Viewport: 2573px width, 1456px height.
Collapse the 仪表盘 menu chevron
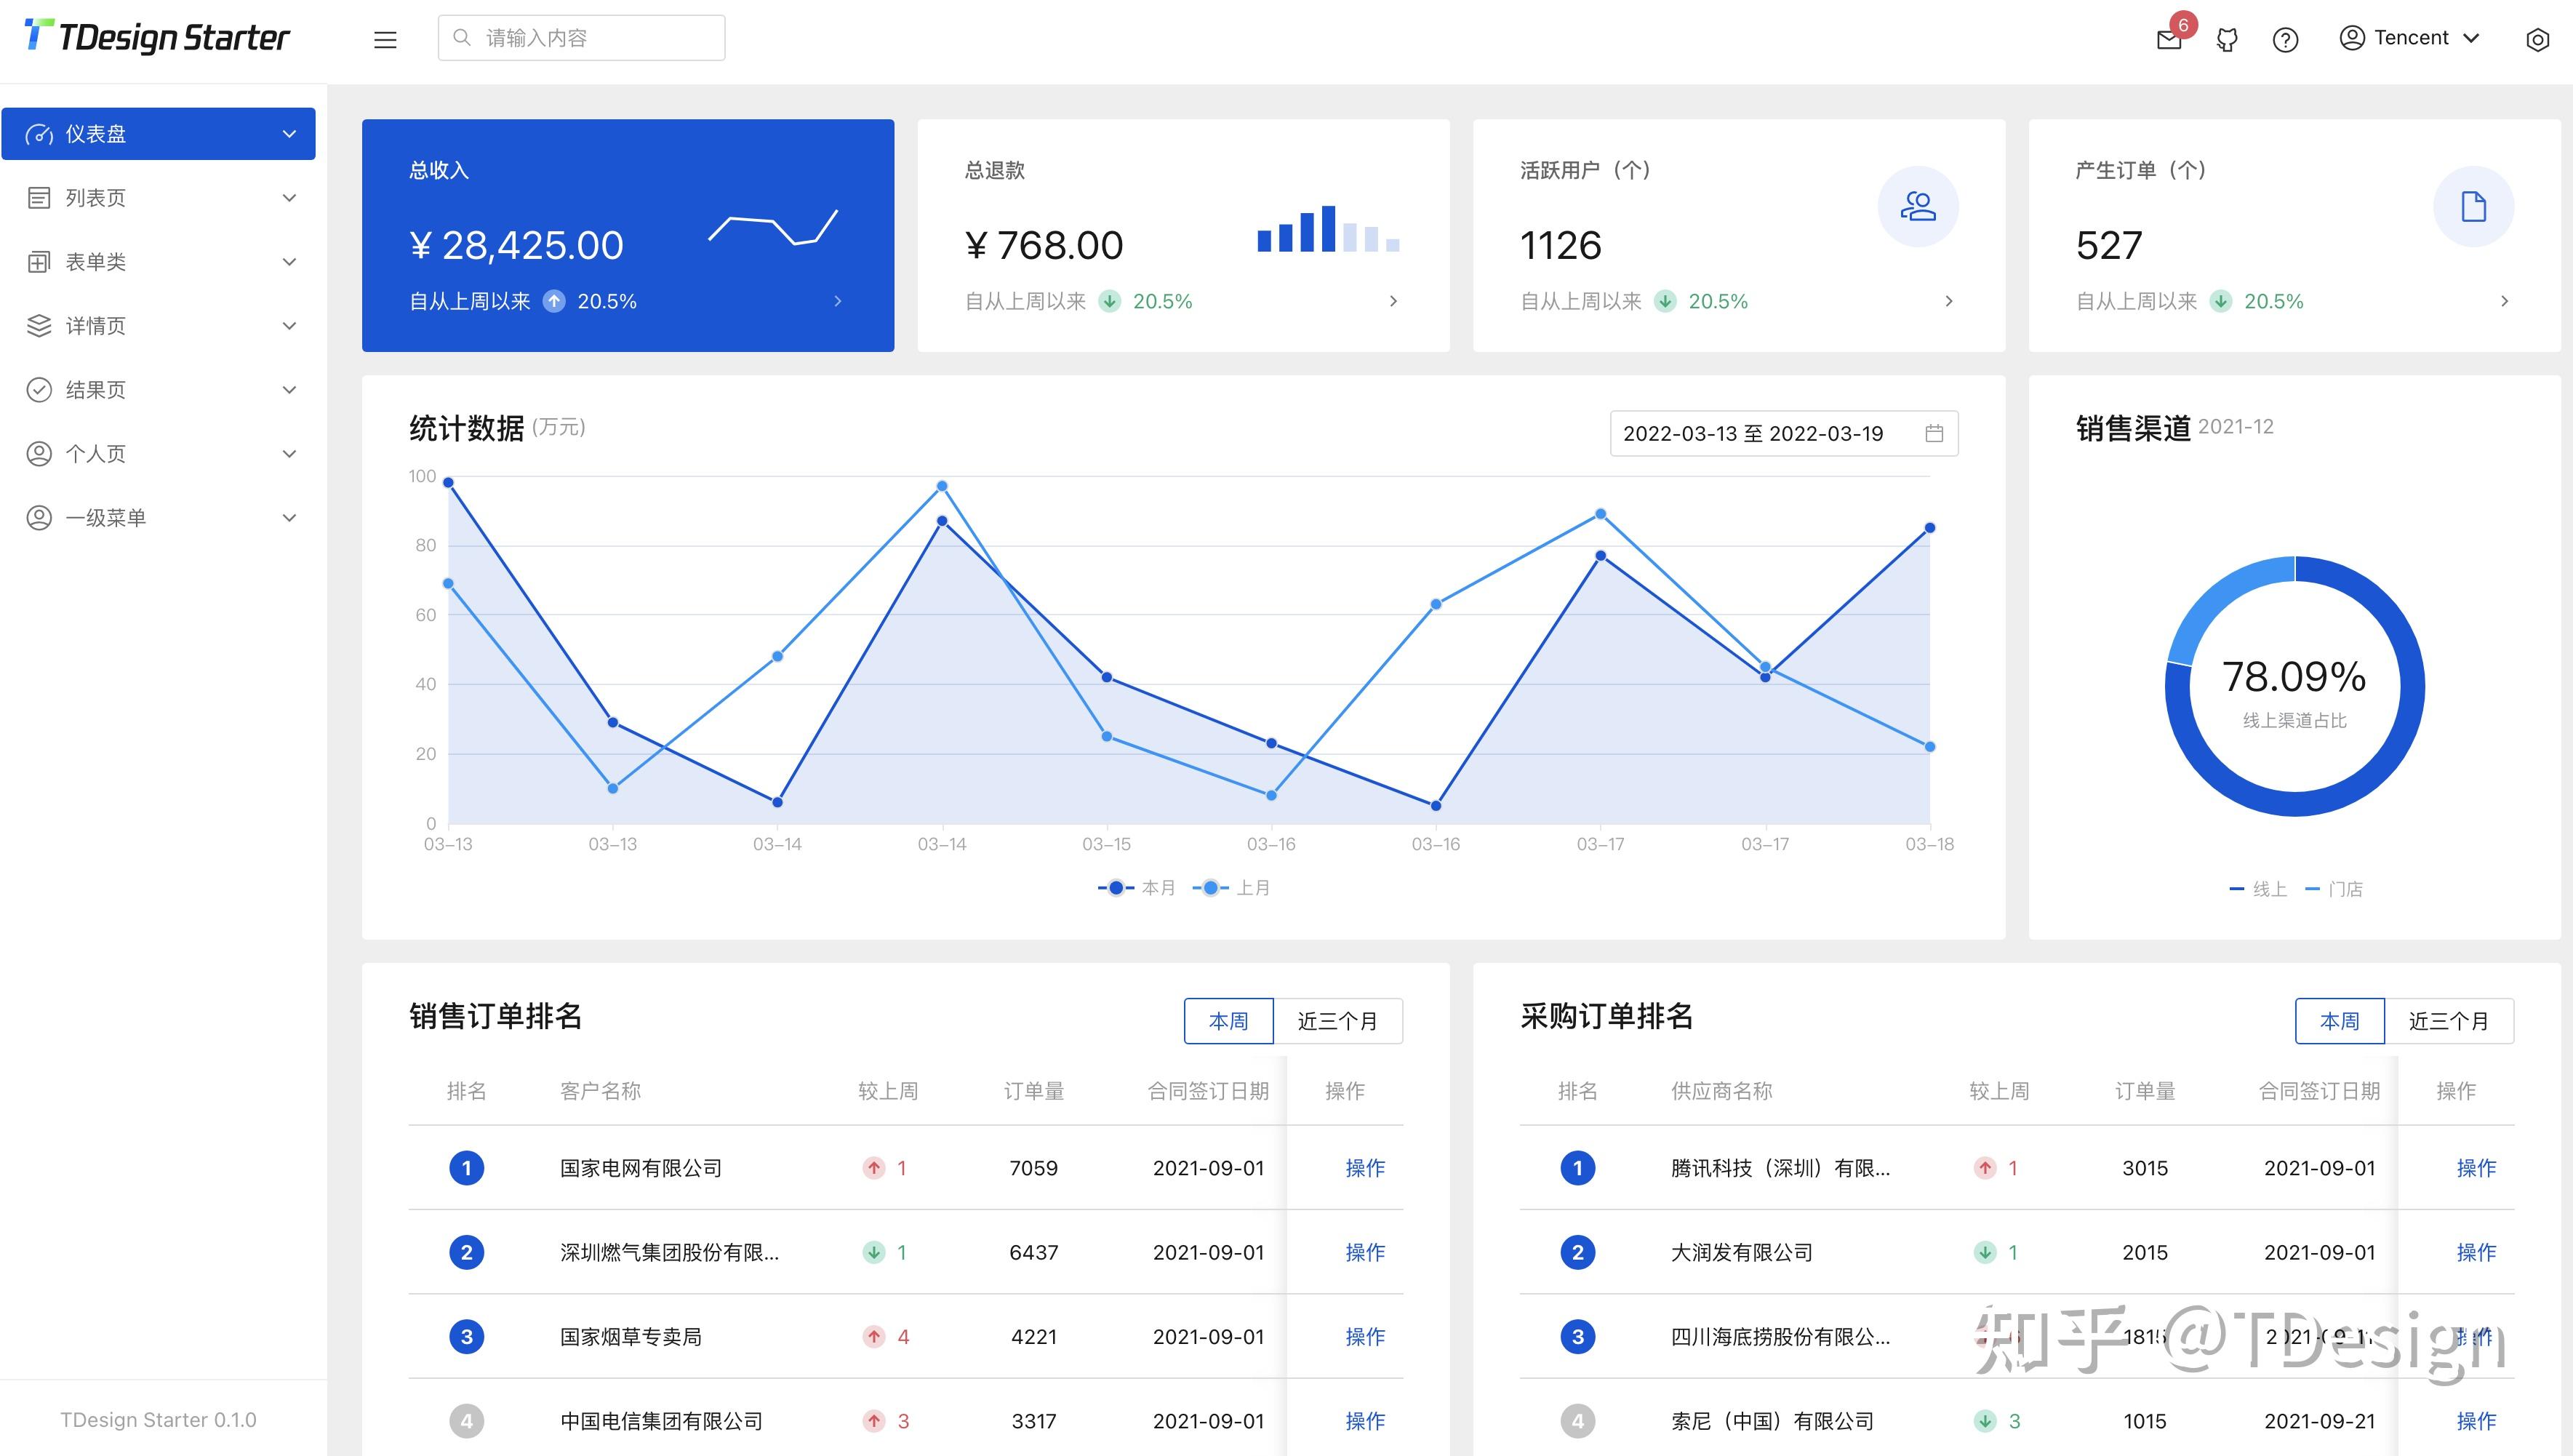tap(289, 134)
